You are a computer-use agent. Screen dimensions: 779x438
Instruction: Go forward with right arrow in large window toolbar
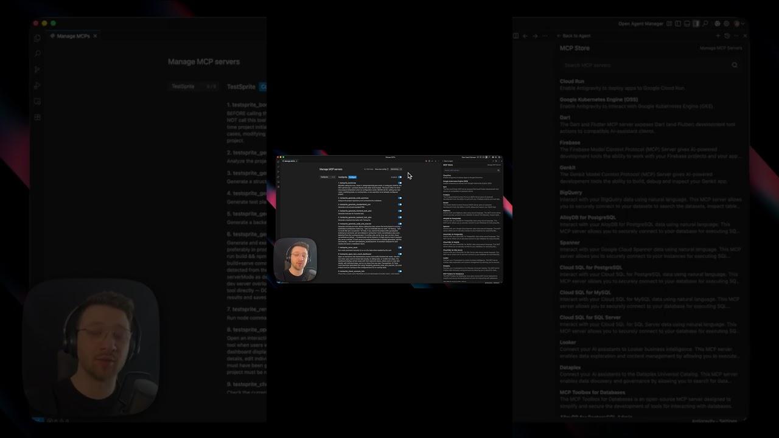click(x=535, y=36)
